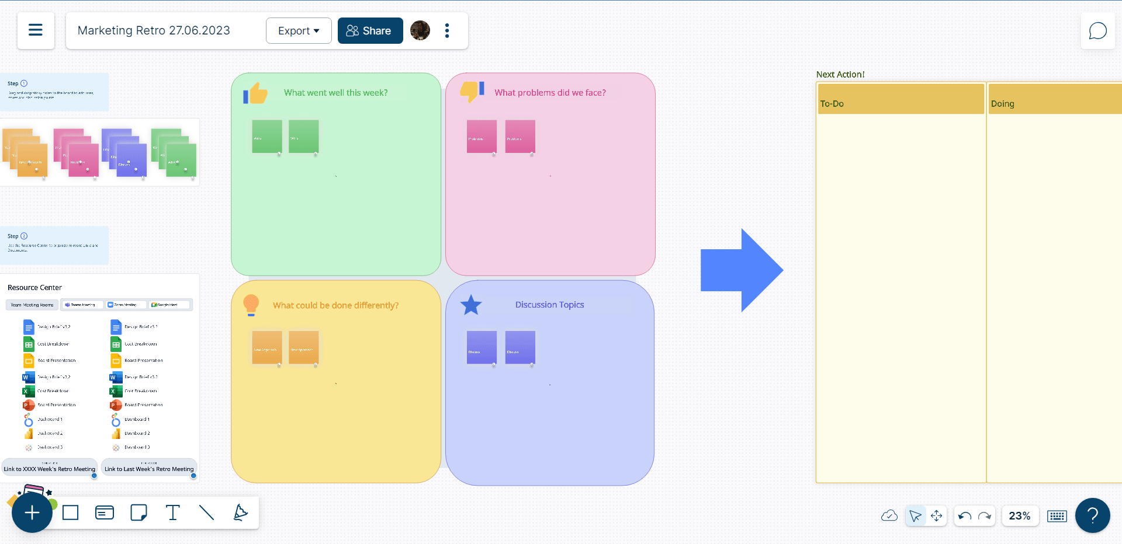
Task: Open keyboard shortcuts panel
Action: pyautogui.click(x=1057, y=516)
